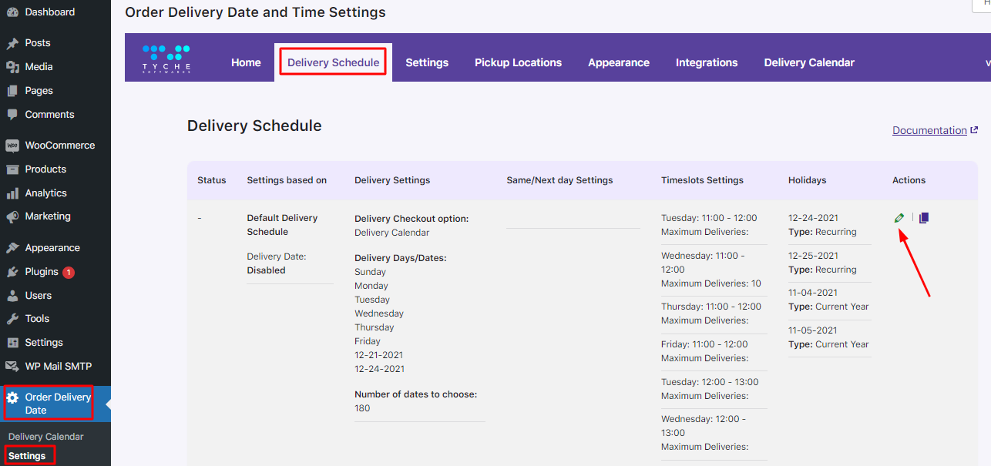Viewport: 991px width, 466px height.
Task: Go to the Integrations tab
Action: point(707,62)
